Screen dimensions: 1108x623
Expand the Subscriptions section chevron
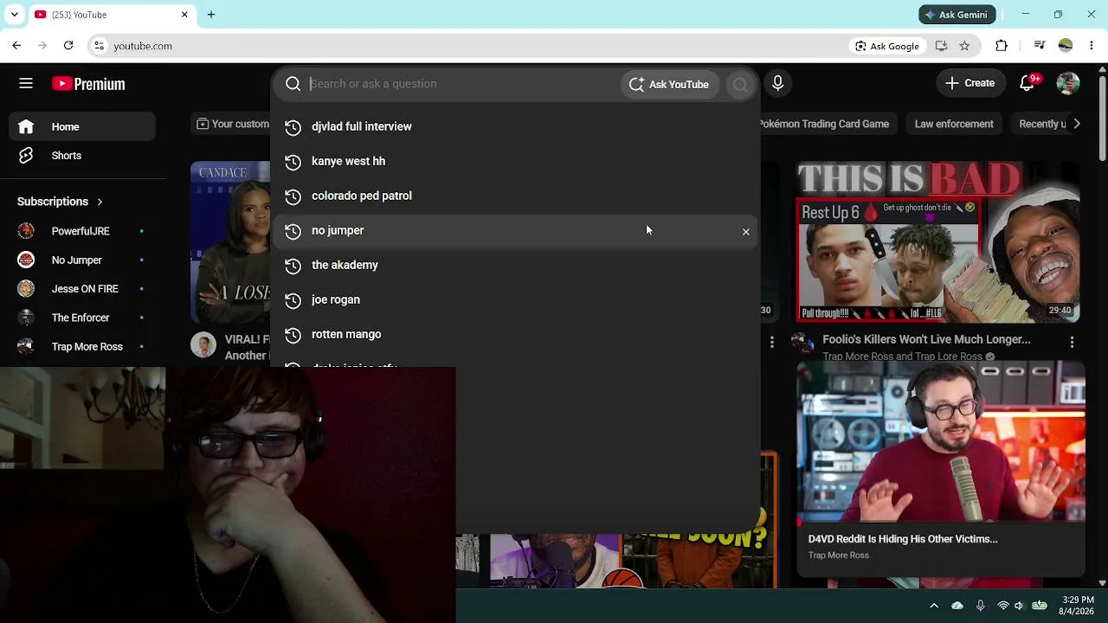pos(100,202)
